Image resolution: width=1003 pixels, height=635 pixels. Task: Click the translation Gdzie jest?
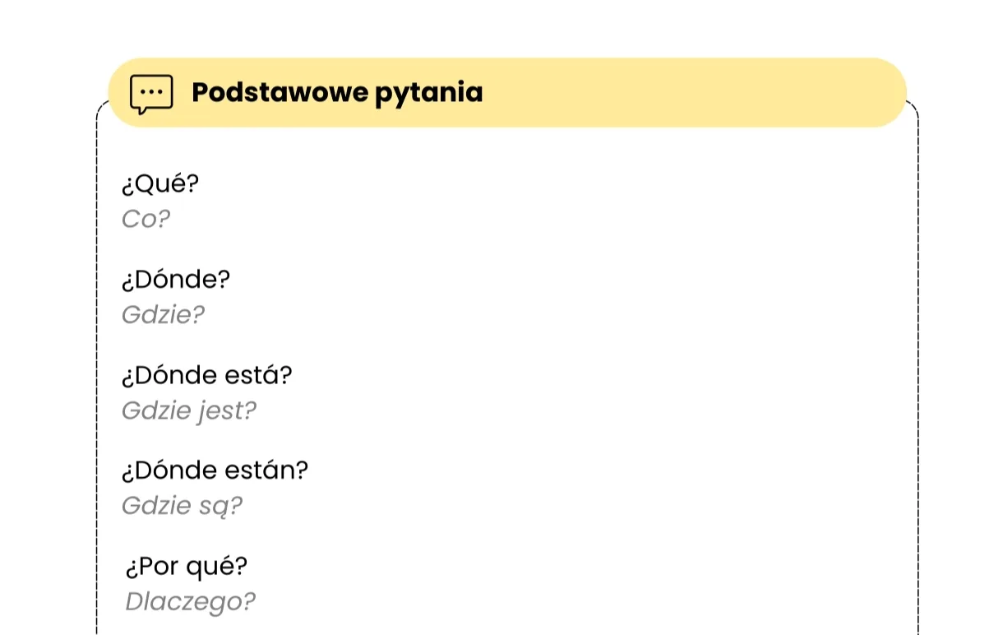[189, 410]
